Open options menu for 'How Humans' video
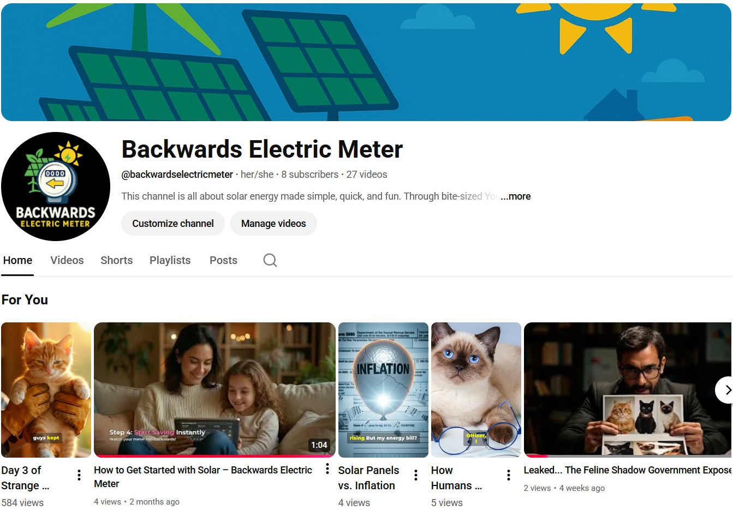Screen dimensions: 733x510 coord(508,475)
